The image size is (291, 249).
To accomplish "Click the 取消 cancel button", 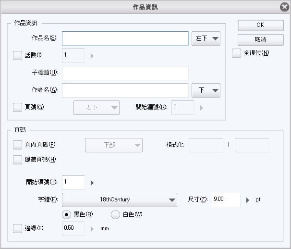I will pyautogui.click(x=260, y=39).
